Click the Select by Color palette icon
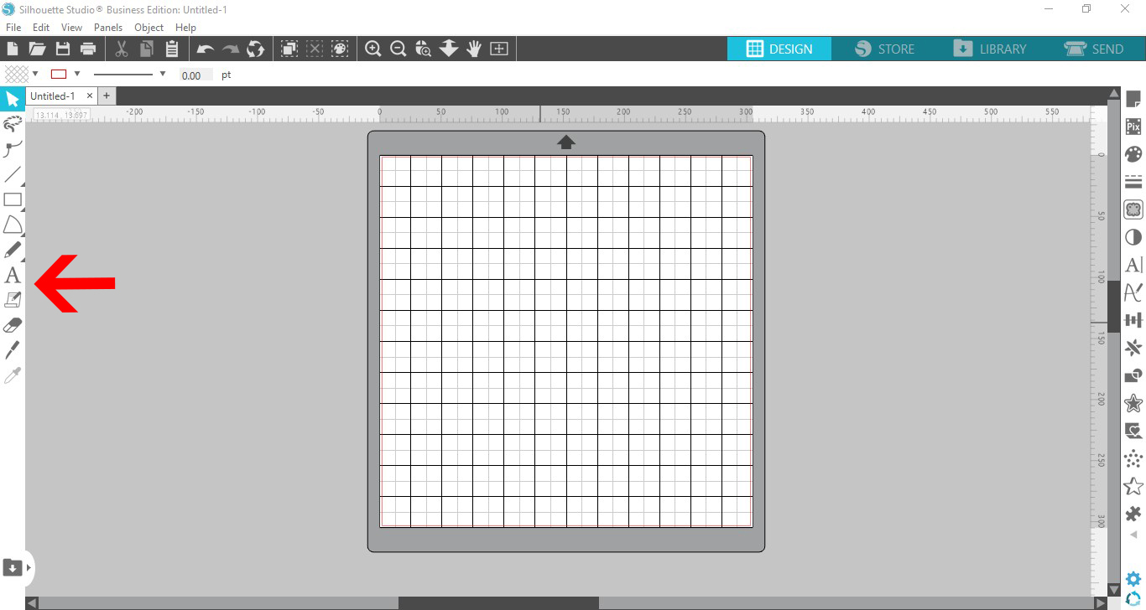 (340, 49)
